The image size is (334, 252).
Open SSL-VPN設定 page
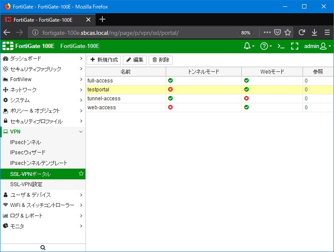43,184
